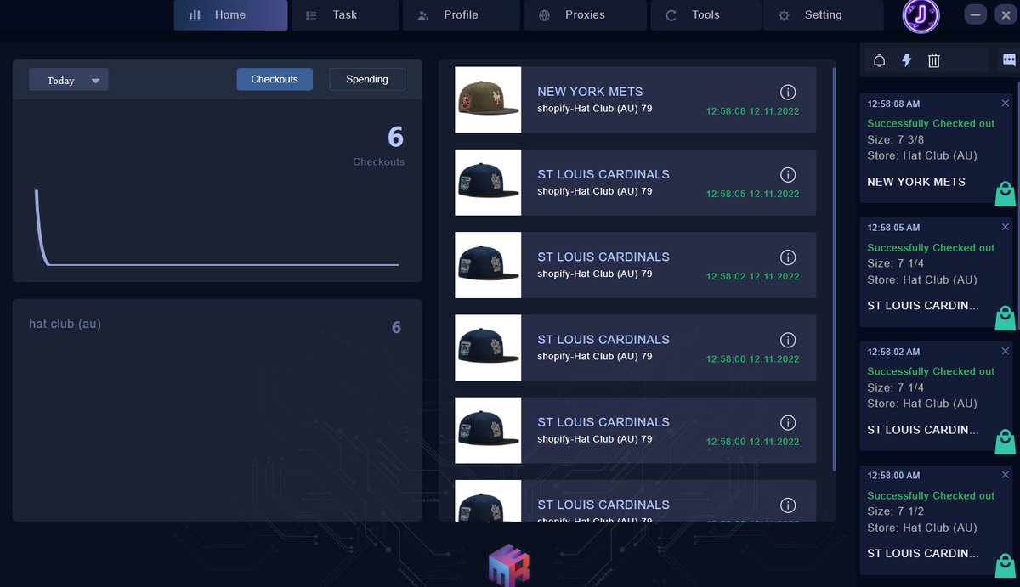Open the Home tab
Viewport: 1020px width, 587px height.
[x=230, y=15]
